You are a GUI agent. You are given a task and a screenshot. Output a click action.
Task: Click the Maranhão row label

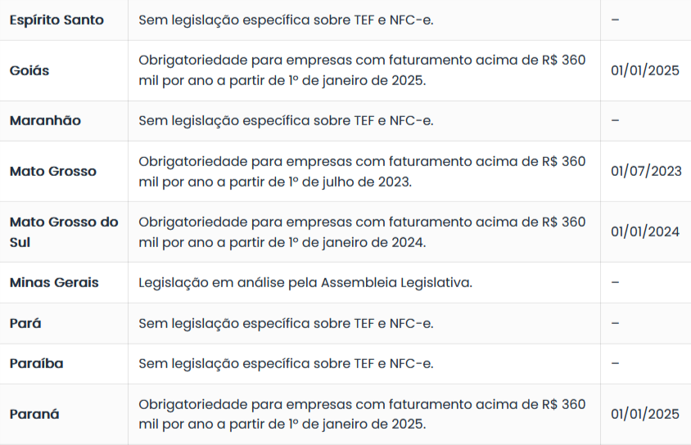pyautogui.click(x=45, y=120)
